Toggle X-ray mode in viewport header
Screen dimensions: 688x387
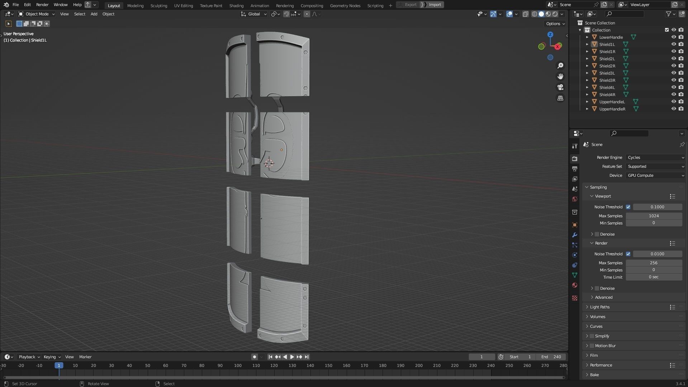click(x=525, y=14)
